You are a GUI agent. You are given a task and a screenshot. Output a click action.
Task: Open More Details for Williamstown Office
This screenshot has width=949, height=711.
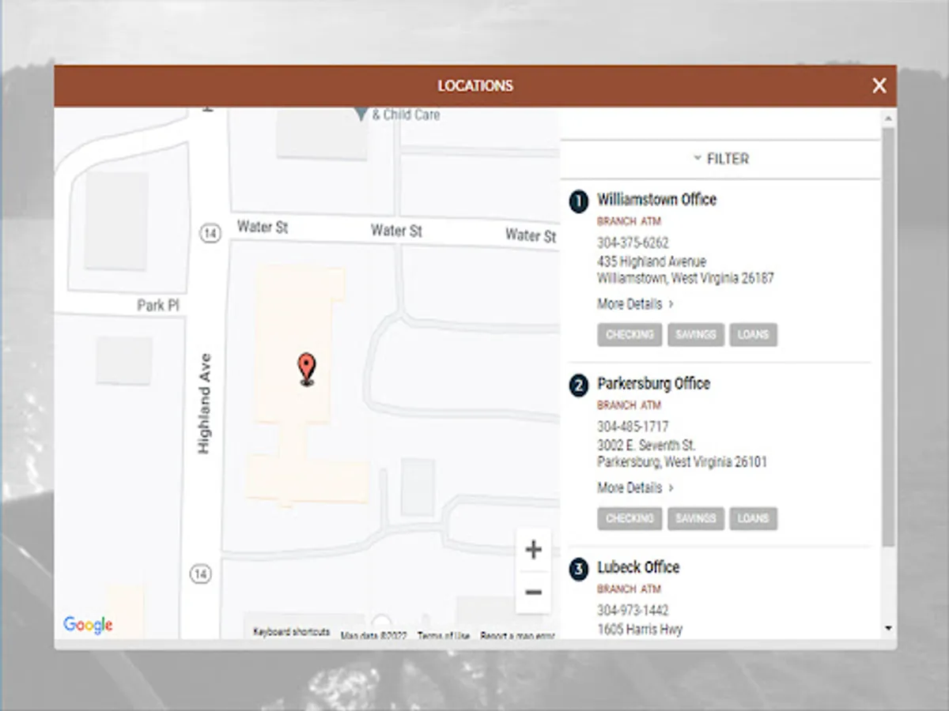click(635, 304)
